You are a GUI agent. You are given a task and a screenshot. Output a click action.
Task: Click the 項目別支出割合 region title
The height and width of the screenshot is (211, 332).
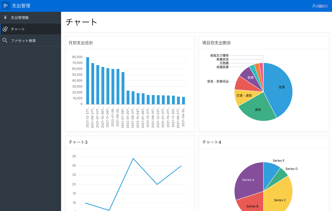coord(217,43)
